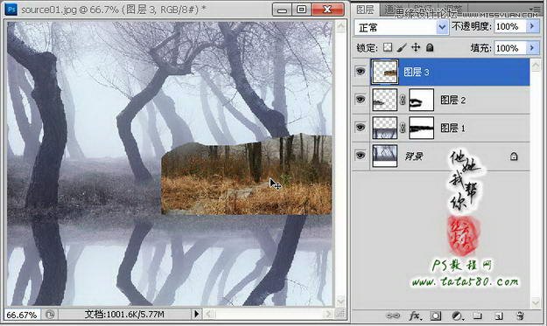Image resolution: width=547 pixels, height=326 pixels.
Task: Open the 填充 fill slider arrow
Action: [532, 48]
